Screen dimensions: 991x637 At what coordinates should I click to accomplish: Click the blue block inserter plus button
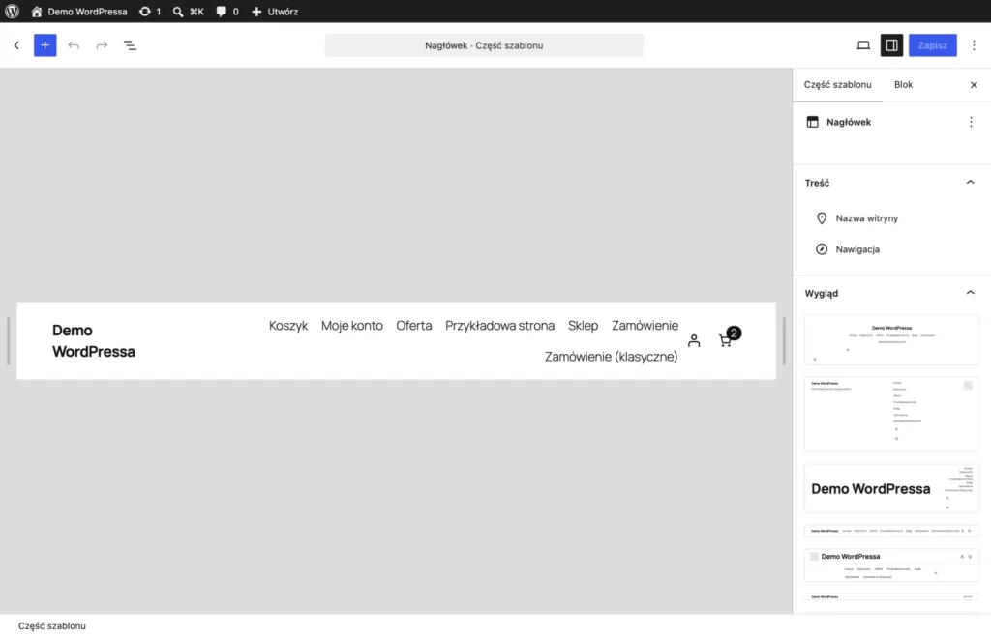(x=45, y=45)
